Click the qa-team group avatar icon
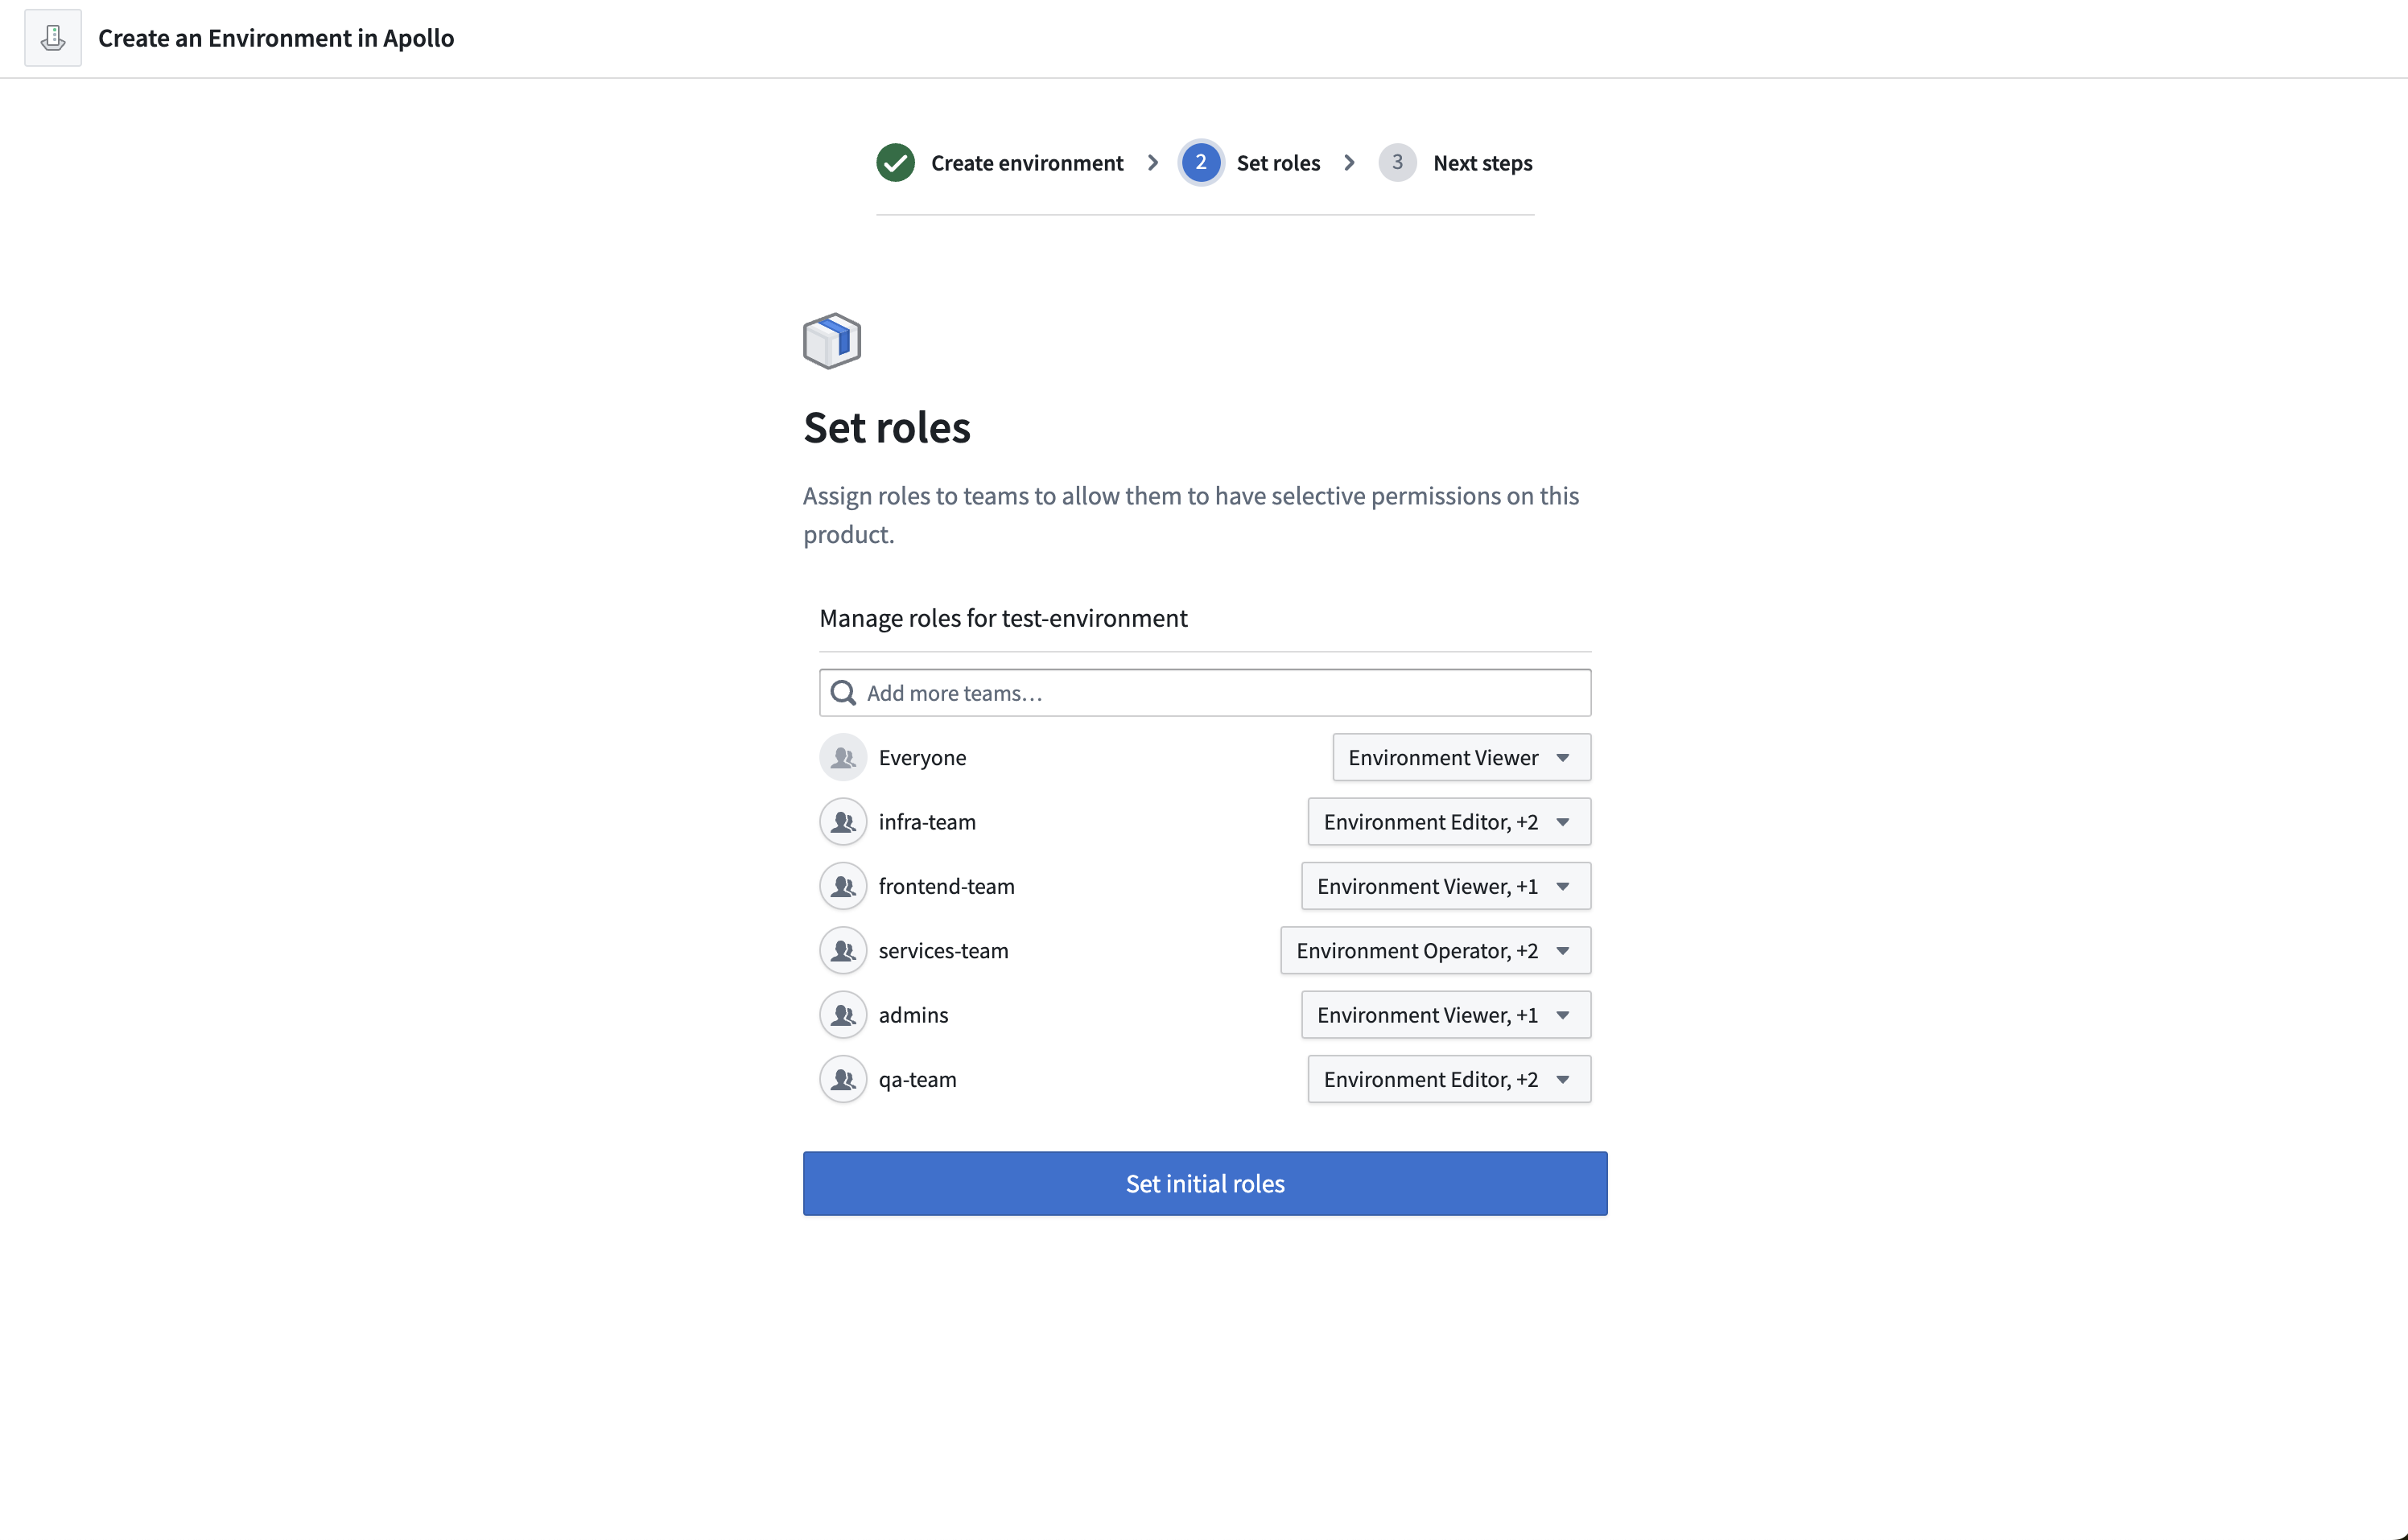 (x=843, y=1080)
